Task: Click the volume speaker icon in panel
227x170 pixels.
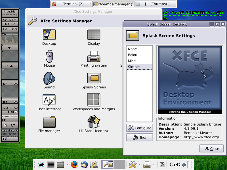Action: point(184,165)
